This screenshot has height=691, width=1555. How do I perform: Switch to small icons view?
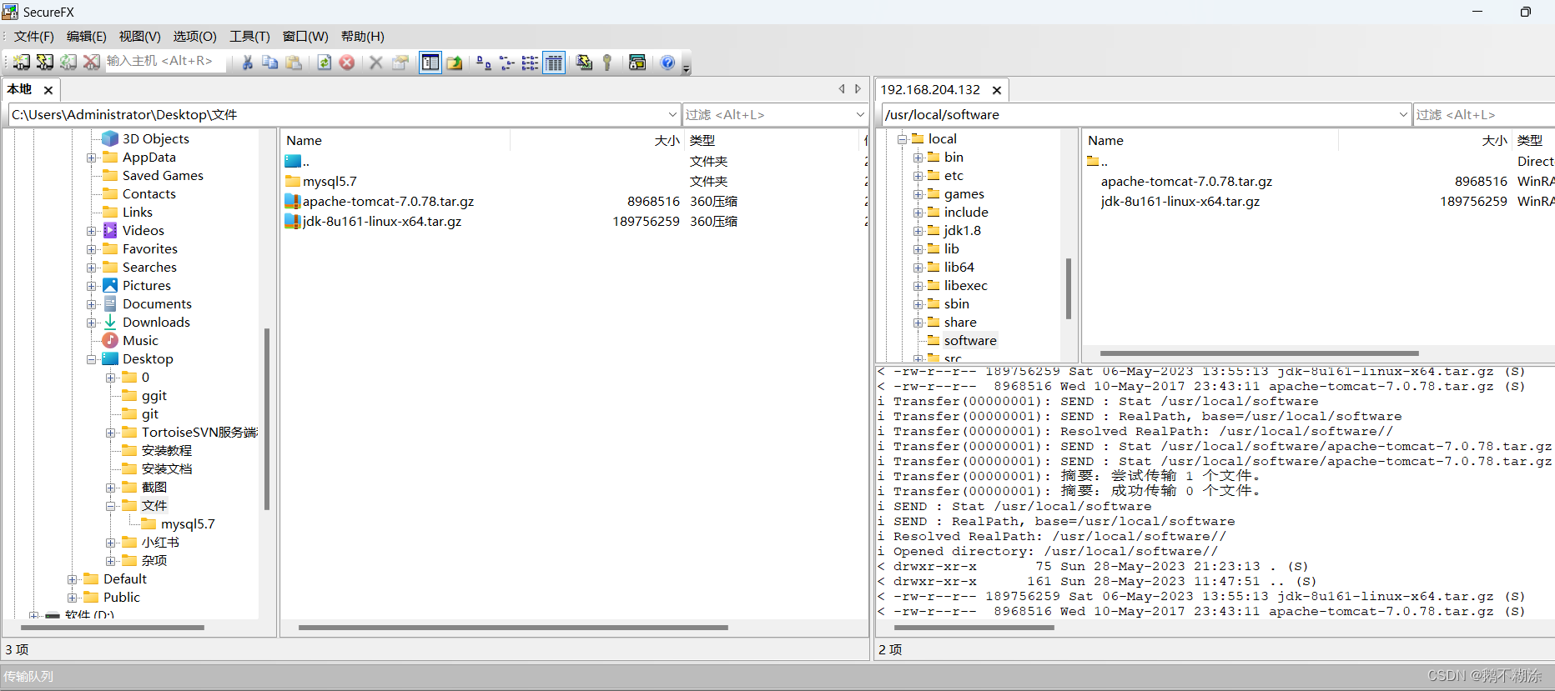coord(506,63)
